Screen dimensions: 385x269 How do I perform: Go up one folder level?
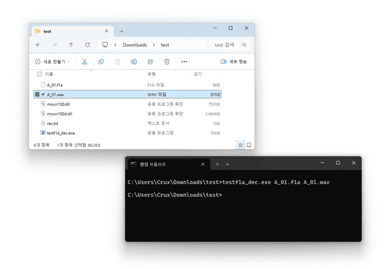point(71,45)
